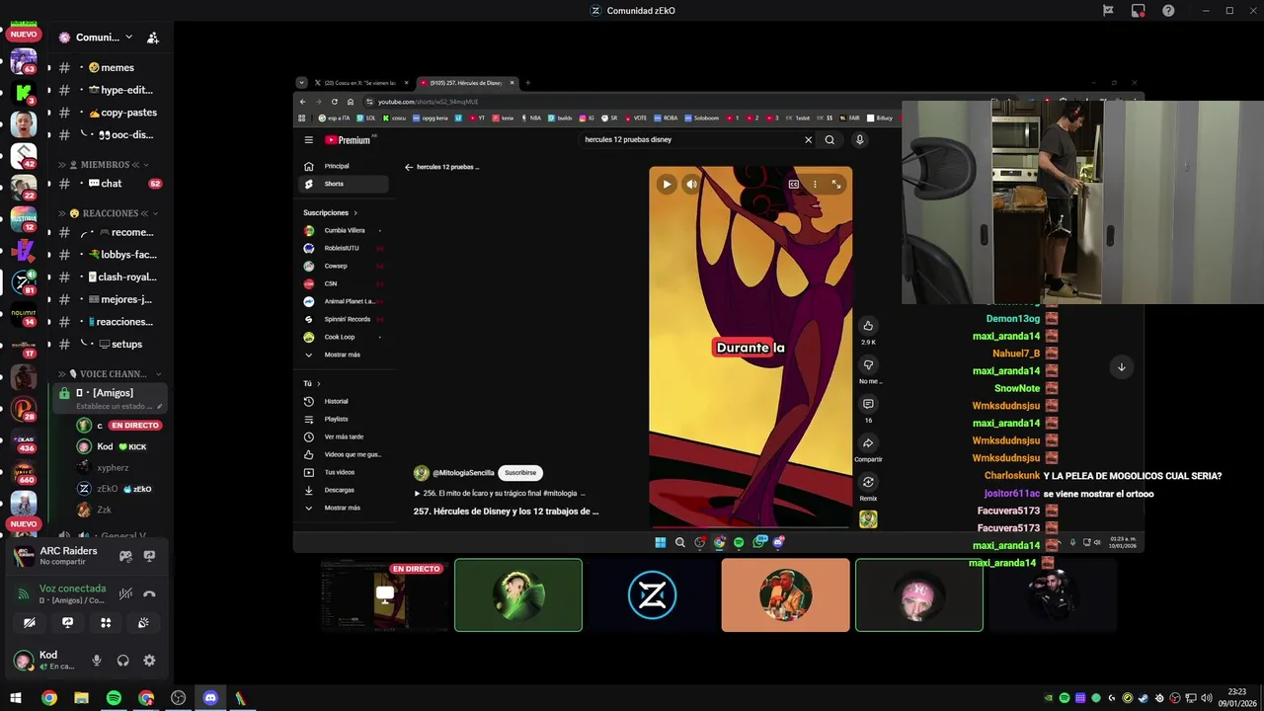Click share your screen button in voice controls

click(x=67, y=623)
